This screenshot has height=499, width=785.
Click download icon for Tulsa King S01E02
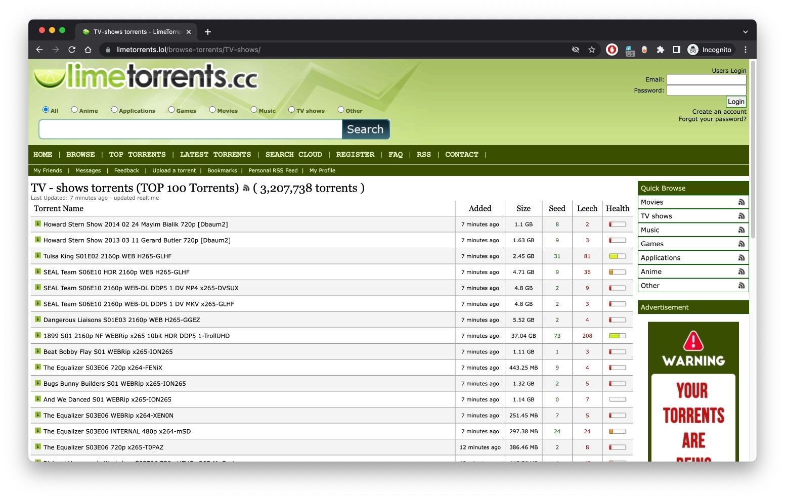click(x=38, y=256)
